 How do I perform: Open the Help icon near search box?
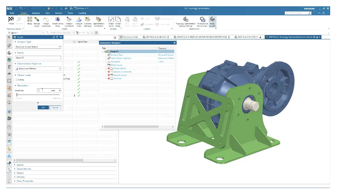[323, 13]
